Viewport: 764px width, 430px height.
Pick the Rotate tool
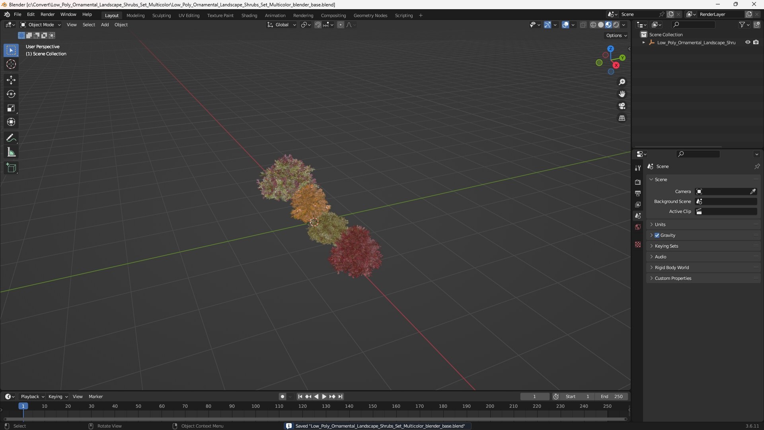coord(11,94)
